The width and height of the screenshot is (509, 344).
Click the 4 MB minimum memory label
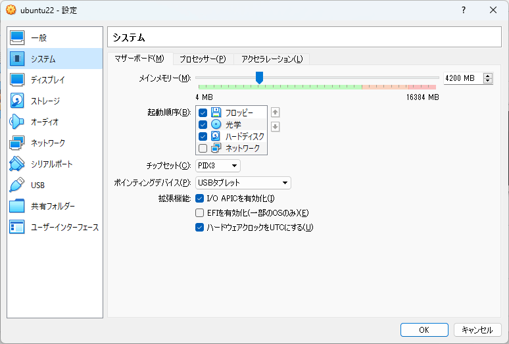point(204,97)
